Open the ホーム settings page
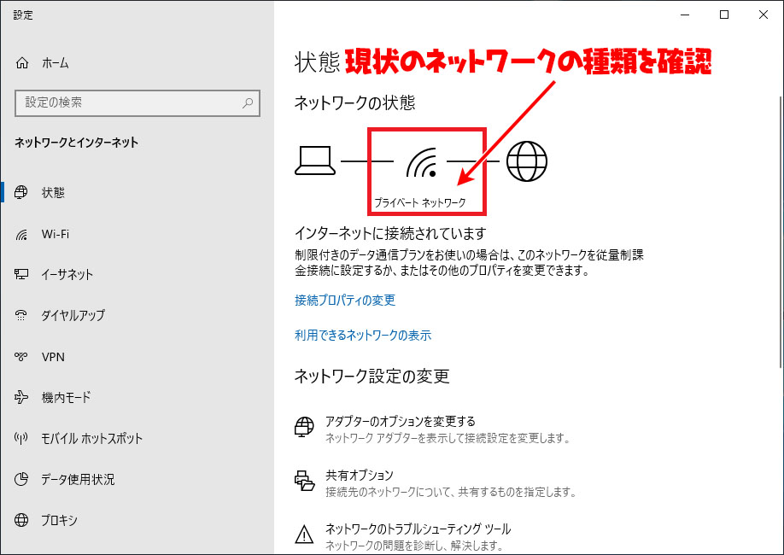Viewport: 784px width, 555px height. (137, 63)
